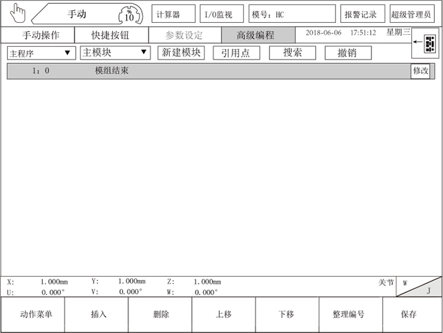443x333 pixels.
Task: Open the 参数设定 tab
Action: click(184, 35)
